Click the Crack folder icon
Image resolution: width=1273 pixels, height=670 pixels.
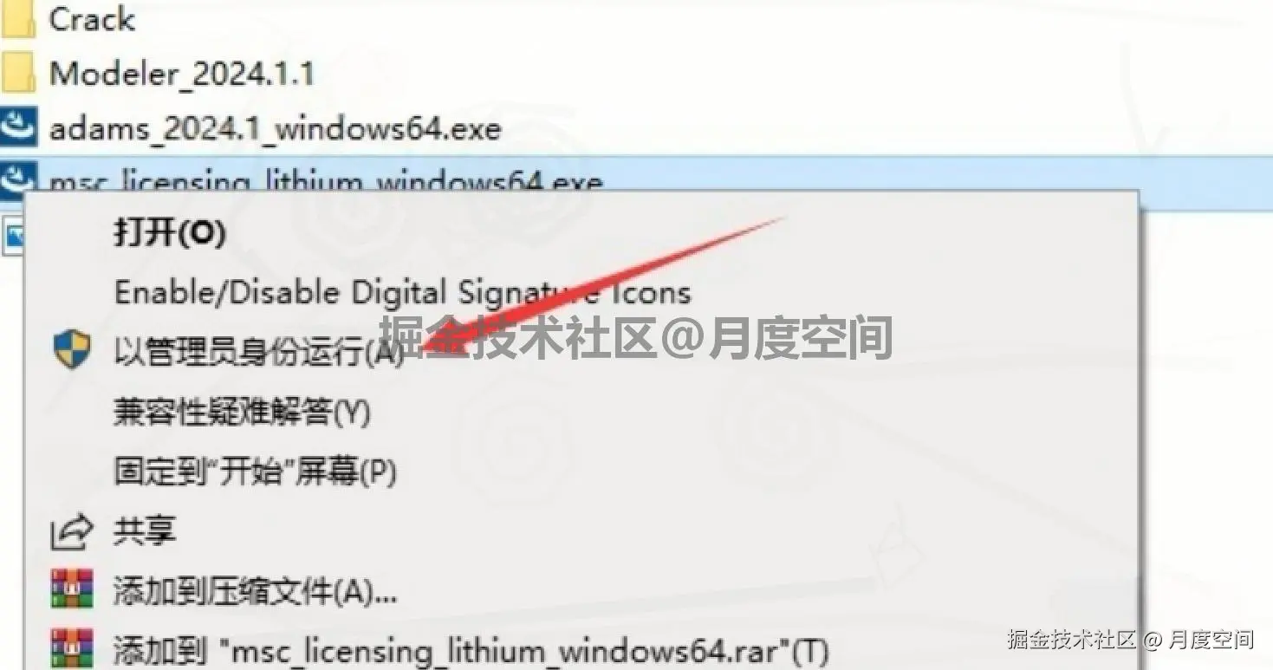point(16,19)
